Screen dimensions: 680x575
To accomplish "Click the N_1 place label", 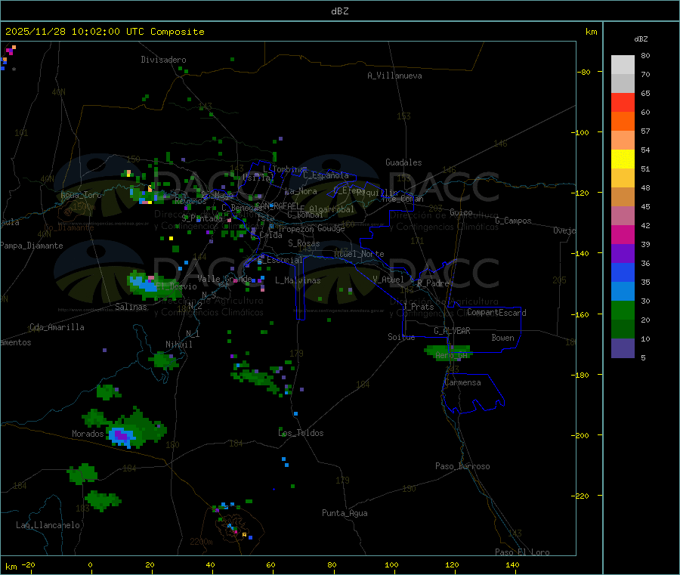I will click(x=193, y=333).
